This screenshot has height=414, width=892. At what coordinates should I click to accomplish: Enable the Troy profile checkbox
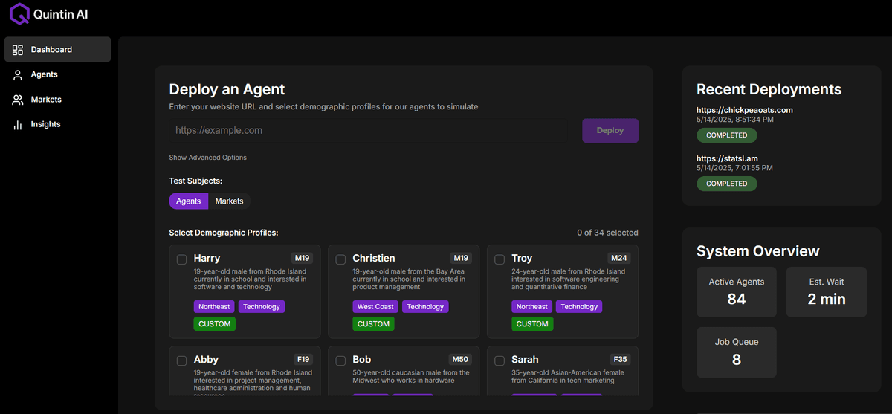[x=500, y=259]
